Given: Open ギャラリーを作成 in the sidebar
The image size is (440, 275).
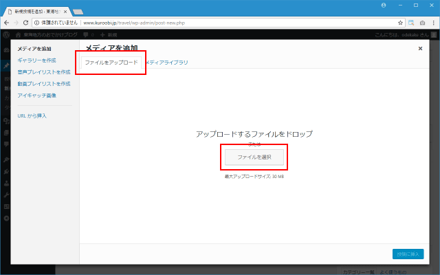Looking at the screenshot, I should [x=36, y=60].
